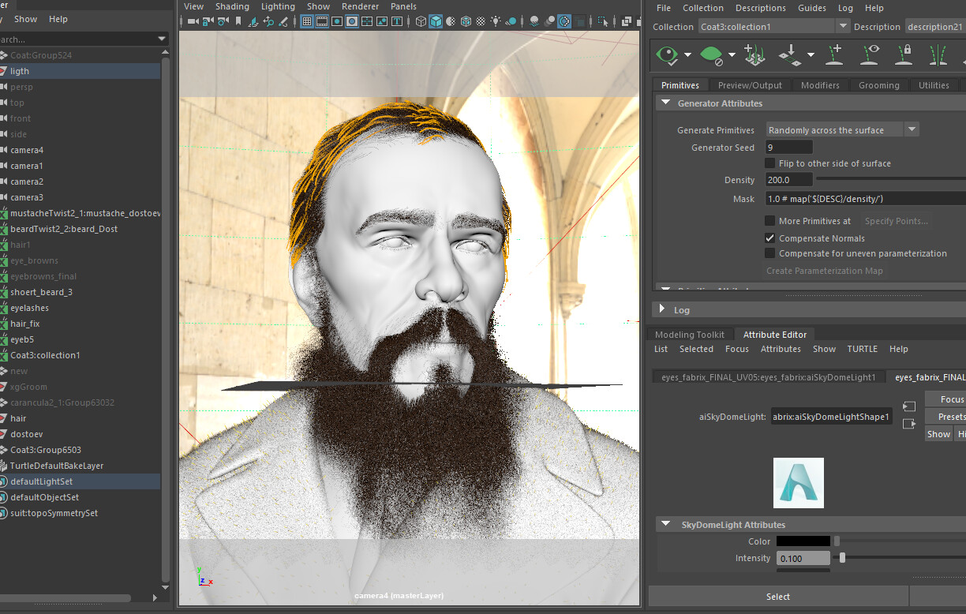The image size is (966, 614).
Task: Click the Grease Pencil icon
Action: (283, 21)
